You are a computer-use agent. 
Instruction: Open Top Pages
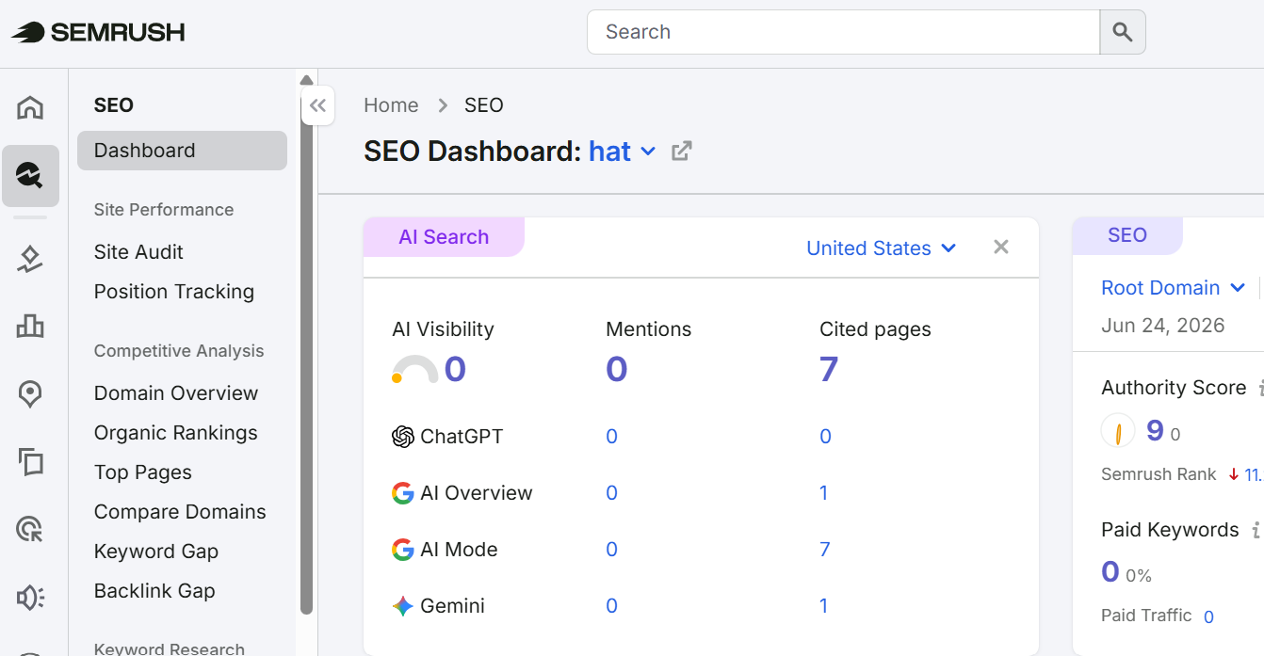[x=143, y=472]
